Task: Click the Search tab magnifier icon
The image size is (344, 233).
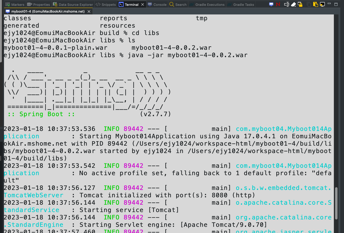Action: tap(172, 4)
